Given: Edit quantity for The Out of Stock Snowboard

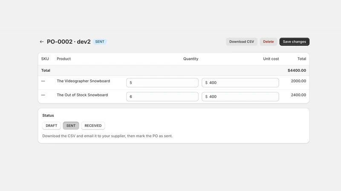Looking at the screenshot, I should [162, 97].
